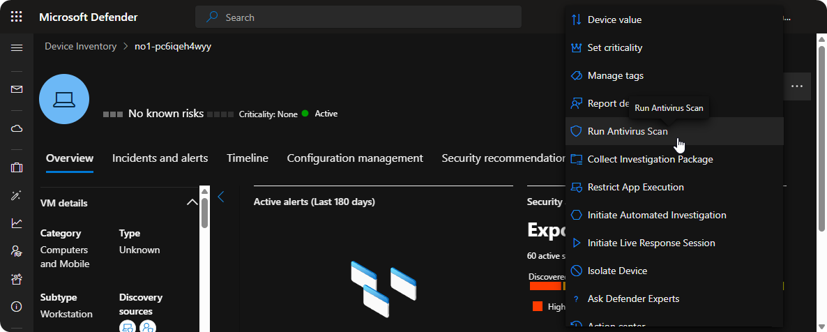The width and height of the screenshot is (827, 332).
Task: Open the email envelope icon in sidebar
Action: pyautogui.click(x=17, y=89)
